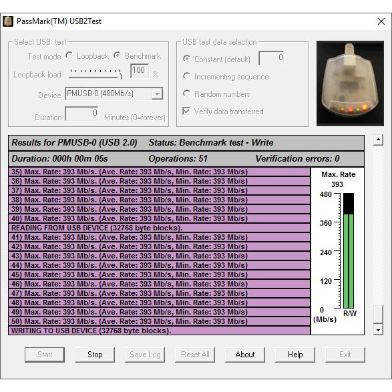Image resolution: width=392 pixels, height=392 pixels.
Task: Click scroll down arrow of results list
Action: [378, 330]
